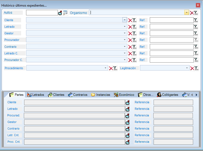Open the Cliente combo box dropdown
The height and width of the screenshot is (151, 203).
(125, 20)
